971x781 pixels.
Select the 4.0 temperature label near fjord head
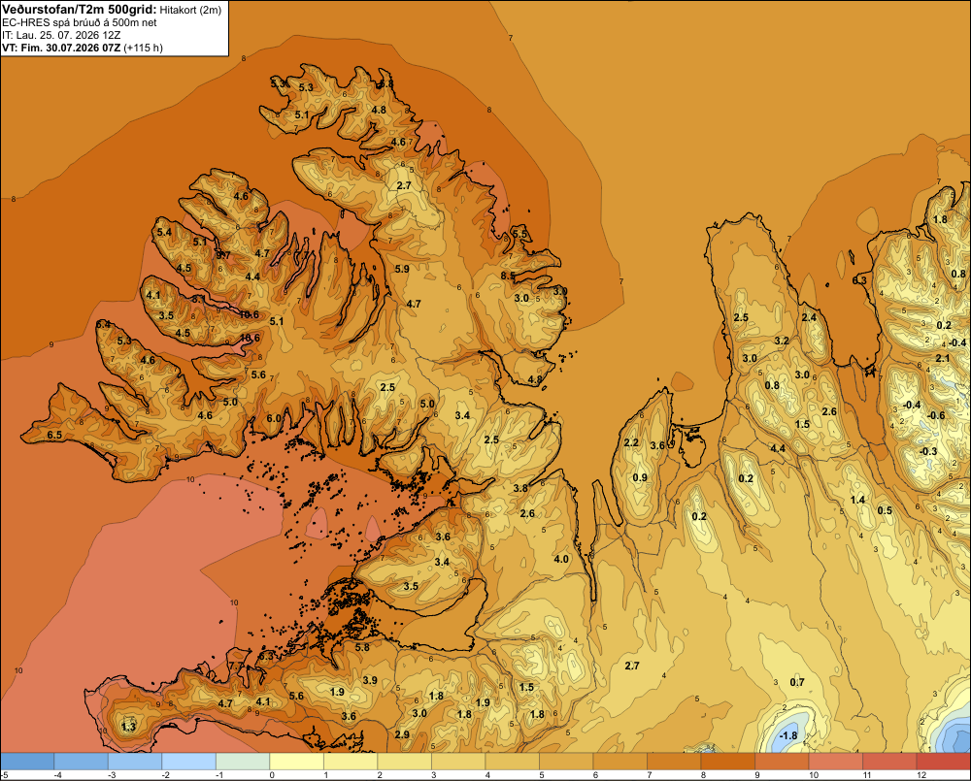(561, 560)
